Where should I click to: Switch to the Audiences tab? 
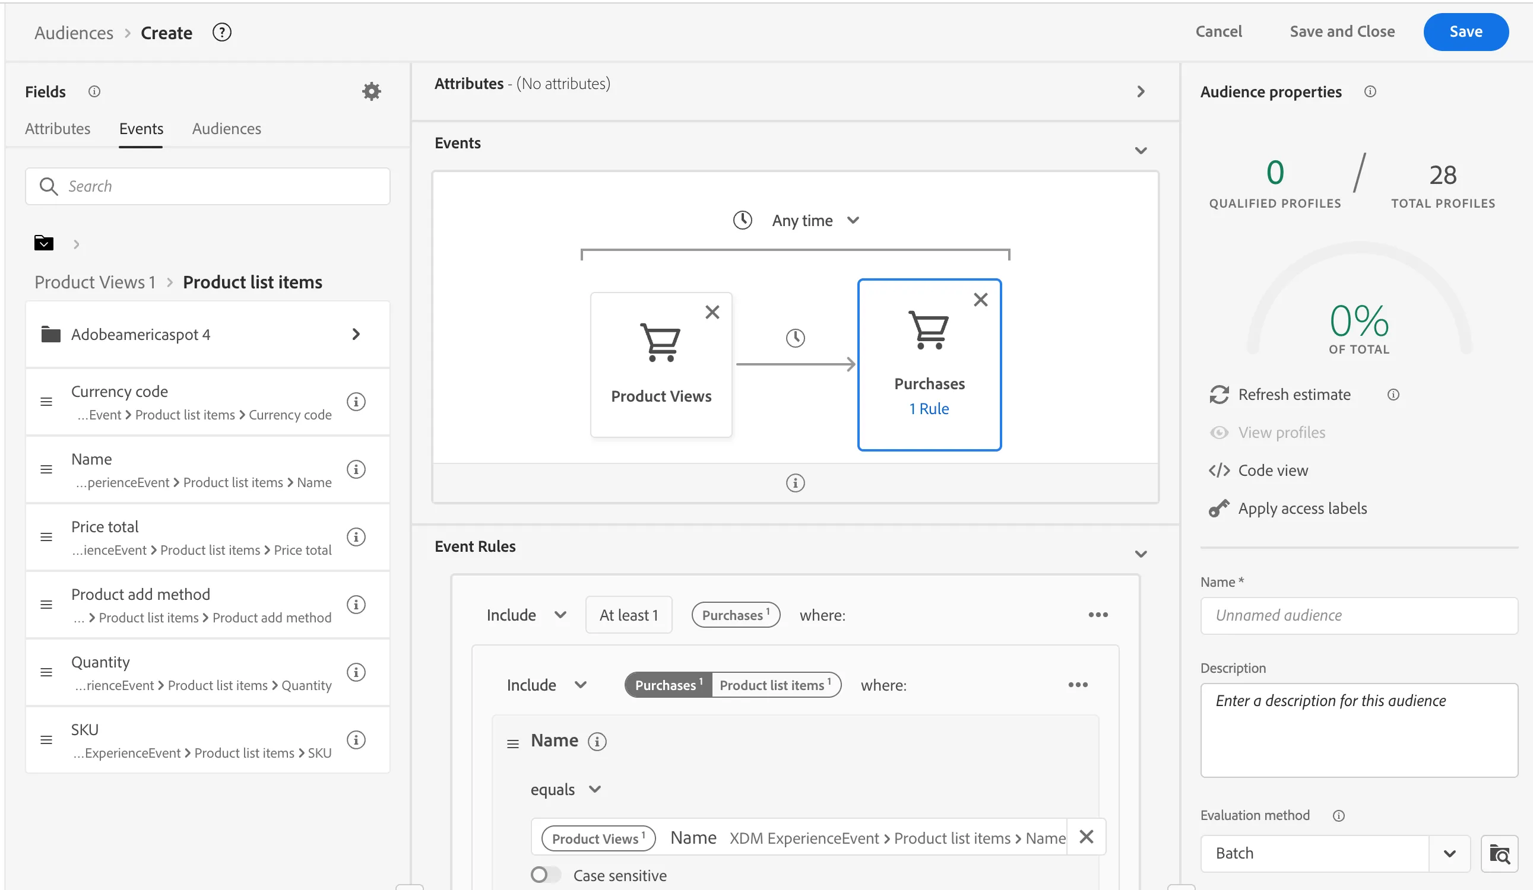226,129
